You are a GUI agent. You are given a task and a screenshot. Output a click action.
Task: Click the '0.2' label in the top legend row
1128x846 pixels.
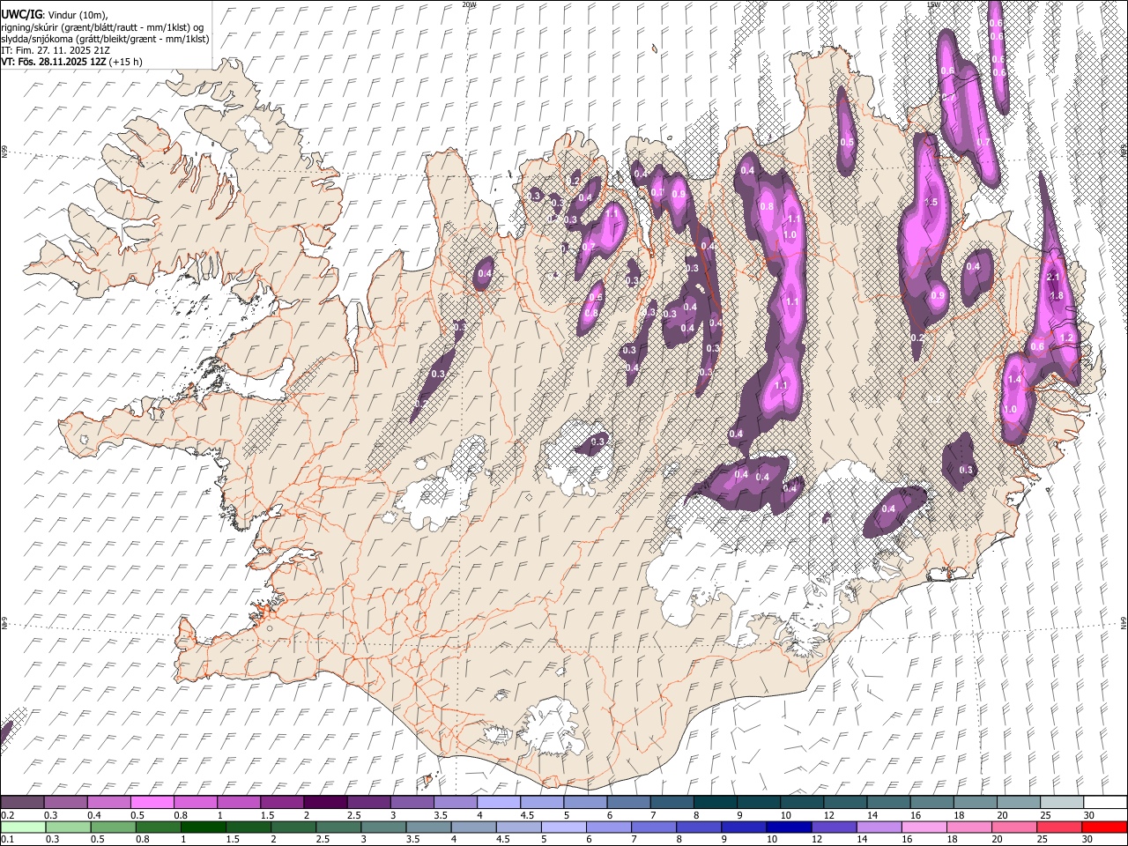tap(7, 815)
